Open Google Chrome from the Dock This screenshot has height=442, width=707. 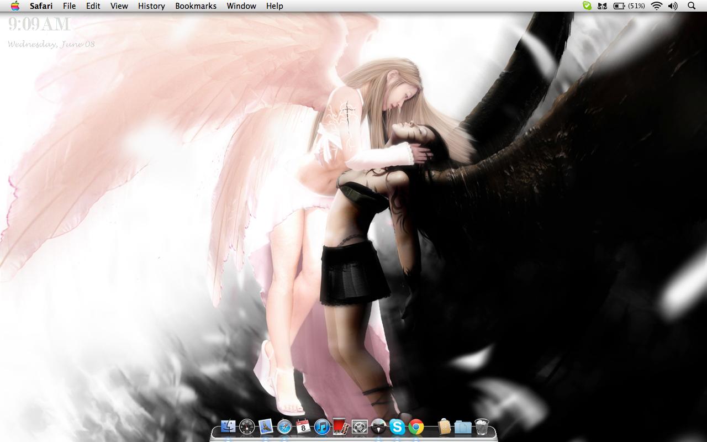[416, 427]
